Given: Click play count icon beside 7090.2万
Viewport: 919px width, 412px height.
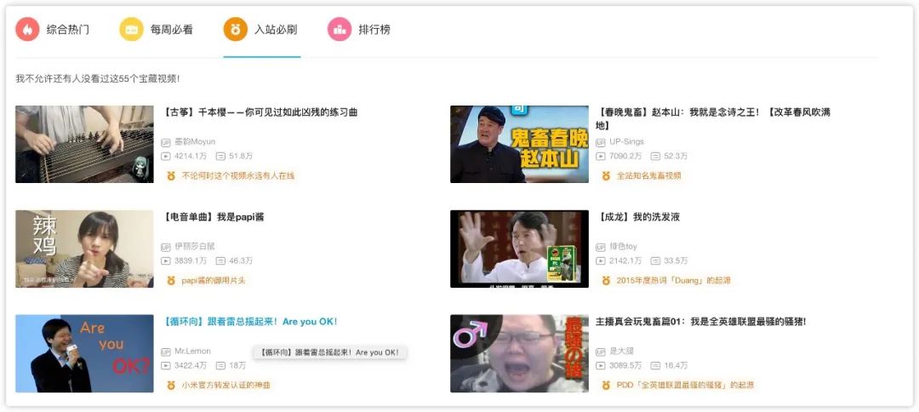Looking at the screenshot, I should point(601,157).
